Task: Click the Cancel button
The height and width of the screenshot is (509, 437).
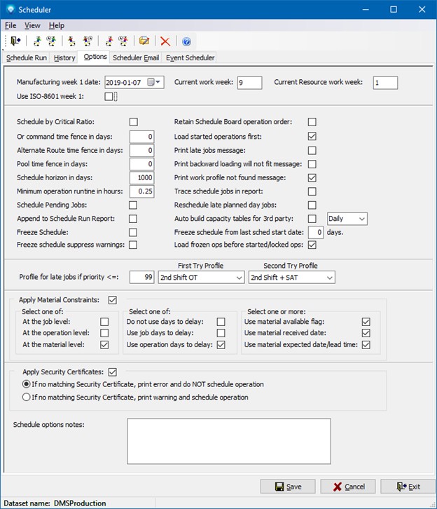Action: tap(347, 487)
